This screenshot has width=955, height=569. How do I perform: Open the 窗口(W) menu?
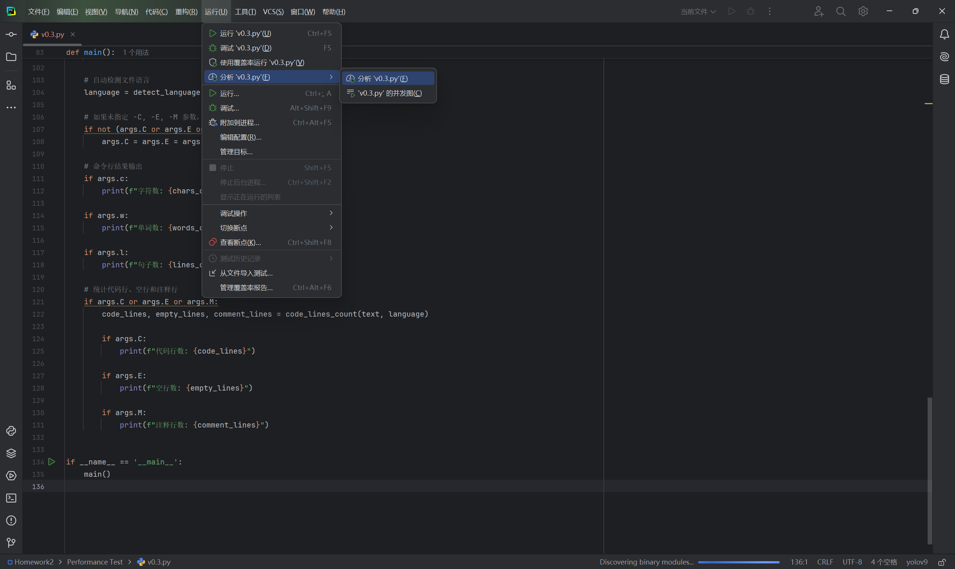coord(303,12)
